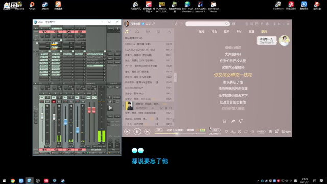The width and height of the screenshot is (327, 184).
Task: Enable the Hide Master checkbox in mixer
Action: (x=109, y=125)
